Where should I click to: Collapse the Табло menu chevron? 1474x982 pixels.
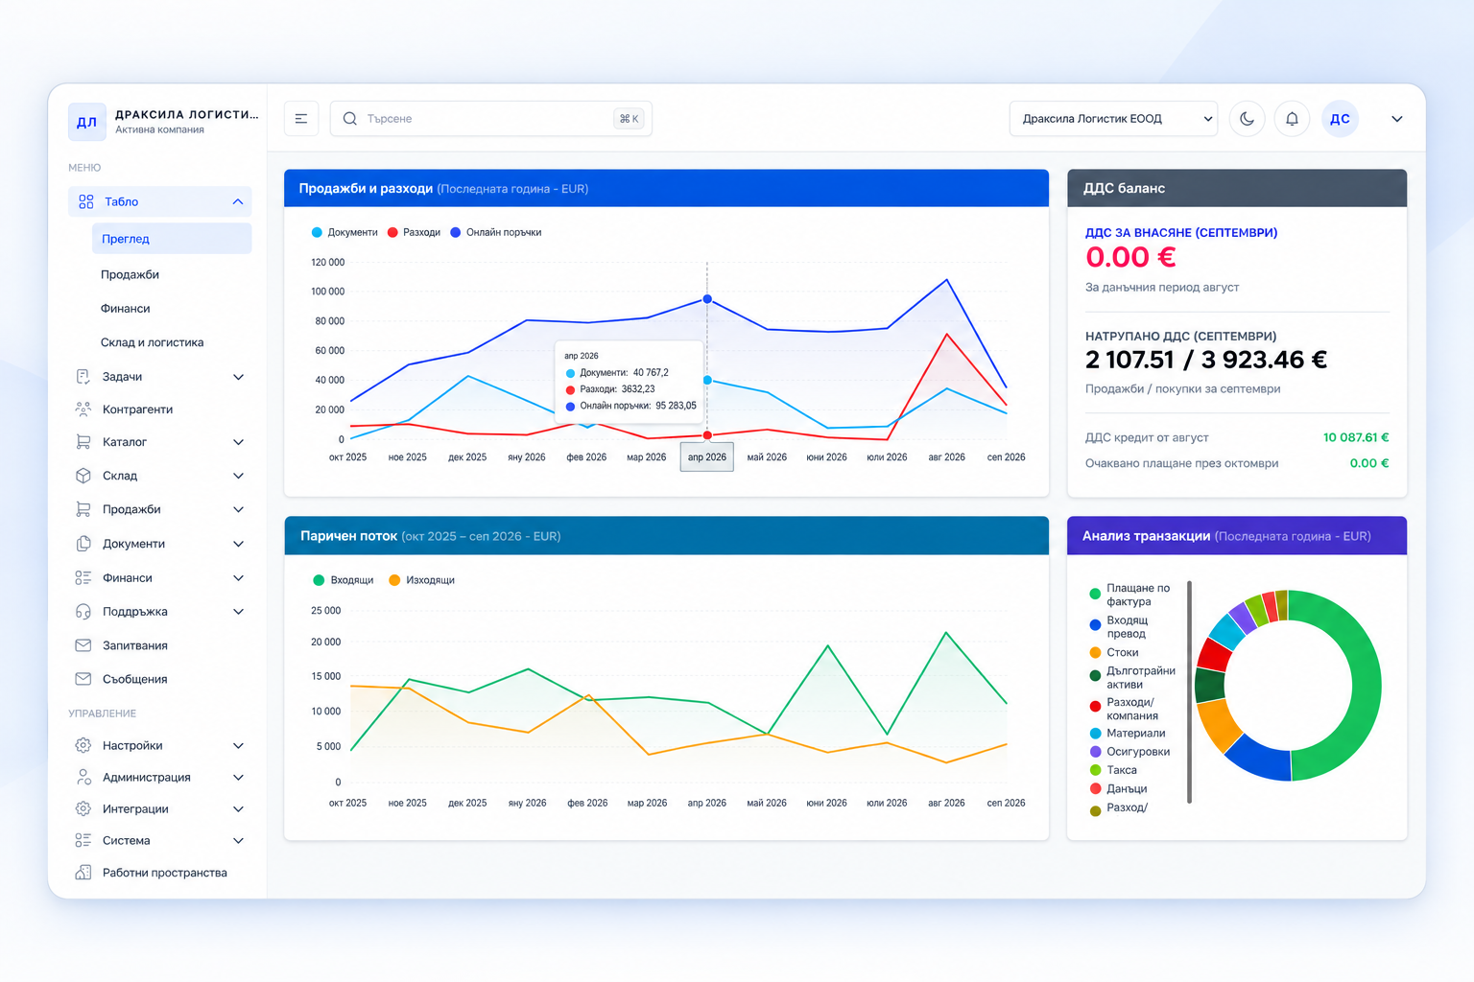pos(238,201)
